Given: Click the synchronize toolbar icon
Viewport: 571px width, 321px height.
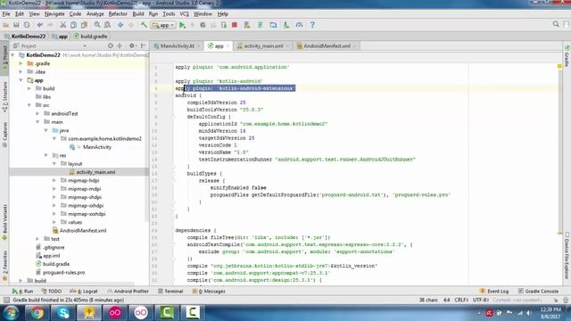Looking at the screenshot, I should [27, 25].
